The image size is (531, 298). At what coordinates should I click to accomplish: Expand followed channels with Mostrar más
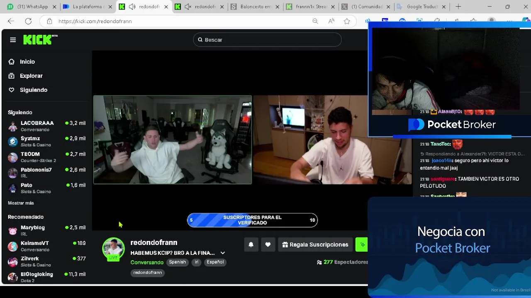pyautogui.click(x=21, y=203)
